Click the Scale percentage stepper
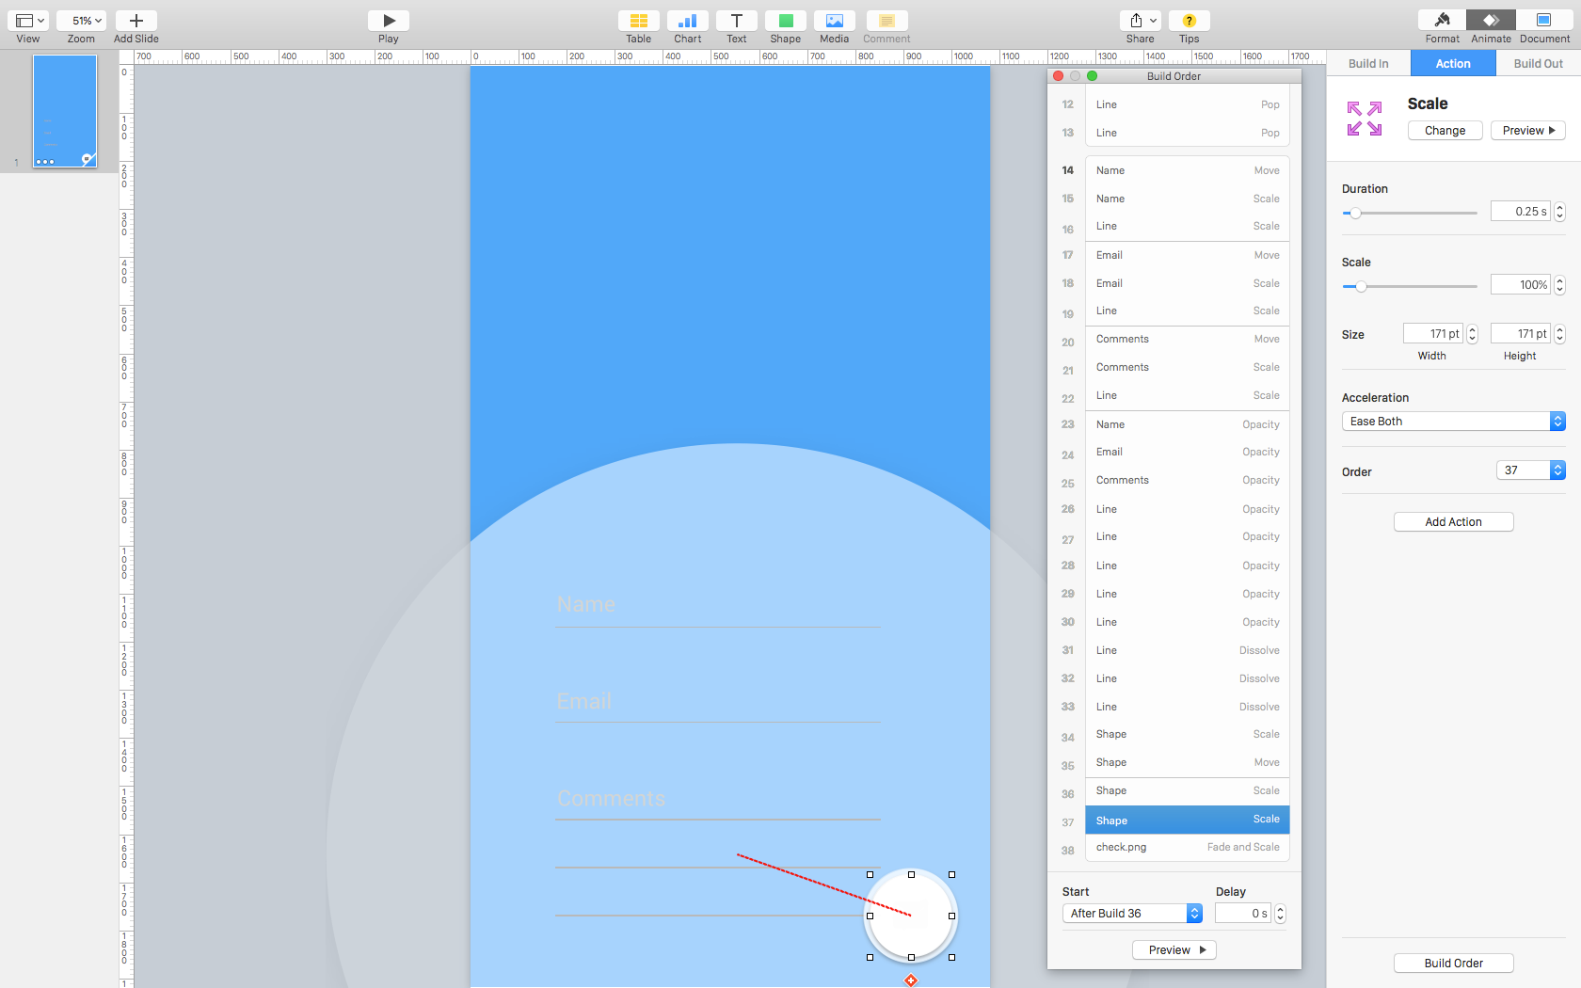Screen dimensions: 1581x988 1560,285
